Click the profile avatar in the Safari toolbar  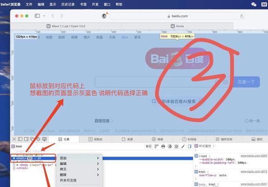pyautogui.click(x=104, y=16)
